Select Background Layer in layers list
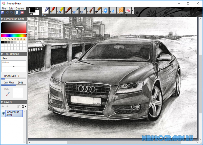Image resolution: width=203 pixels, height=145 pixels. click(x=14, y=113)
